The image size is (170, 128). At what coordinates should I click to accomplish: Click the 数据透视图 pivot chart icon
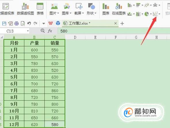point(25,6)
